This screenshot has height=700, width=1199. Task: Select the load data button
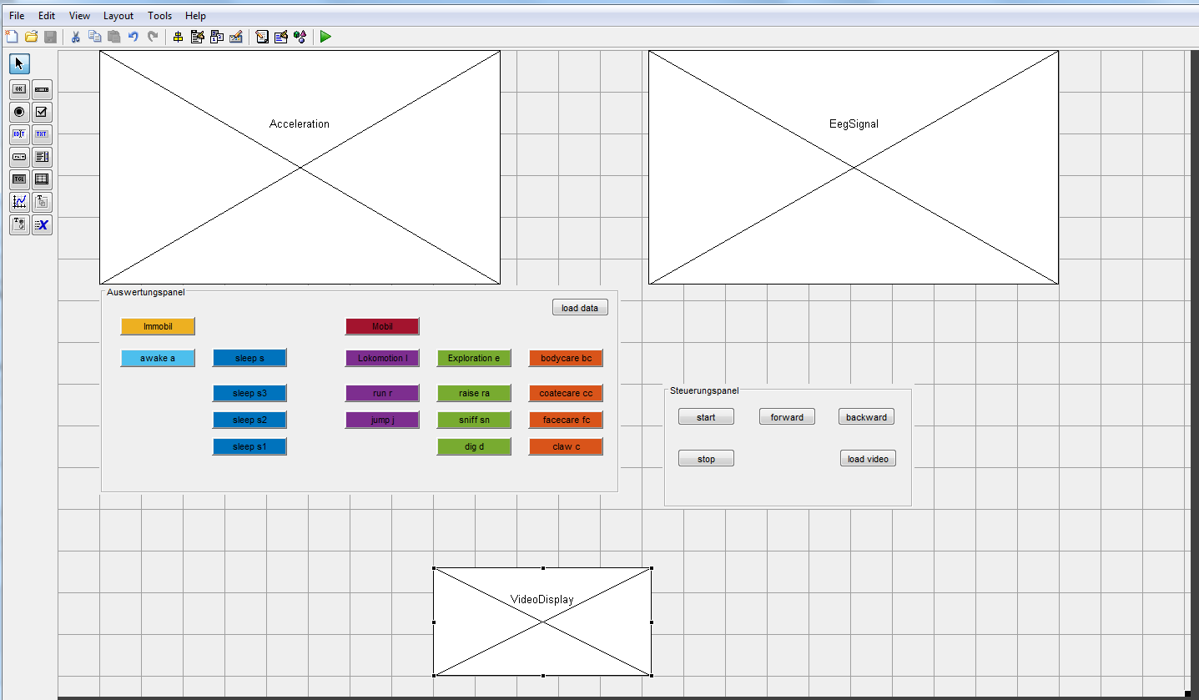(580, 308)
